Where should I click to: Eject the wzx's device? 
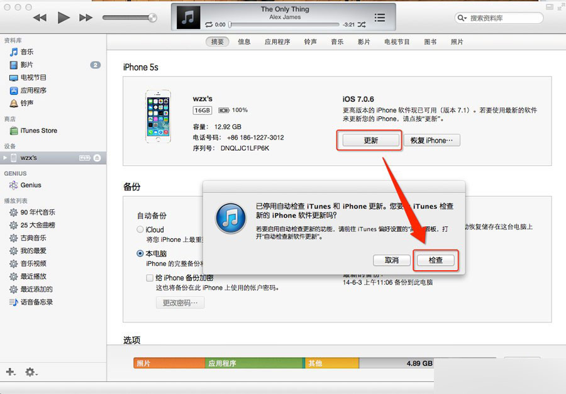[97, 158]
